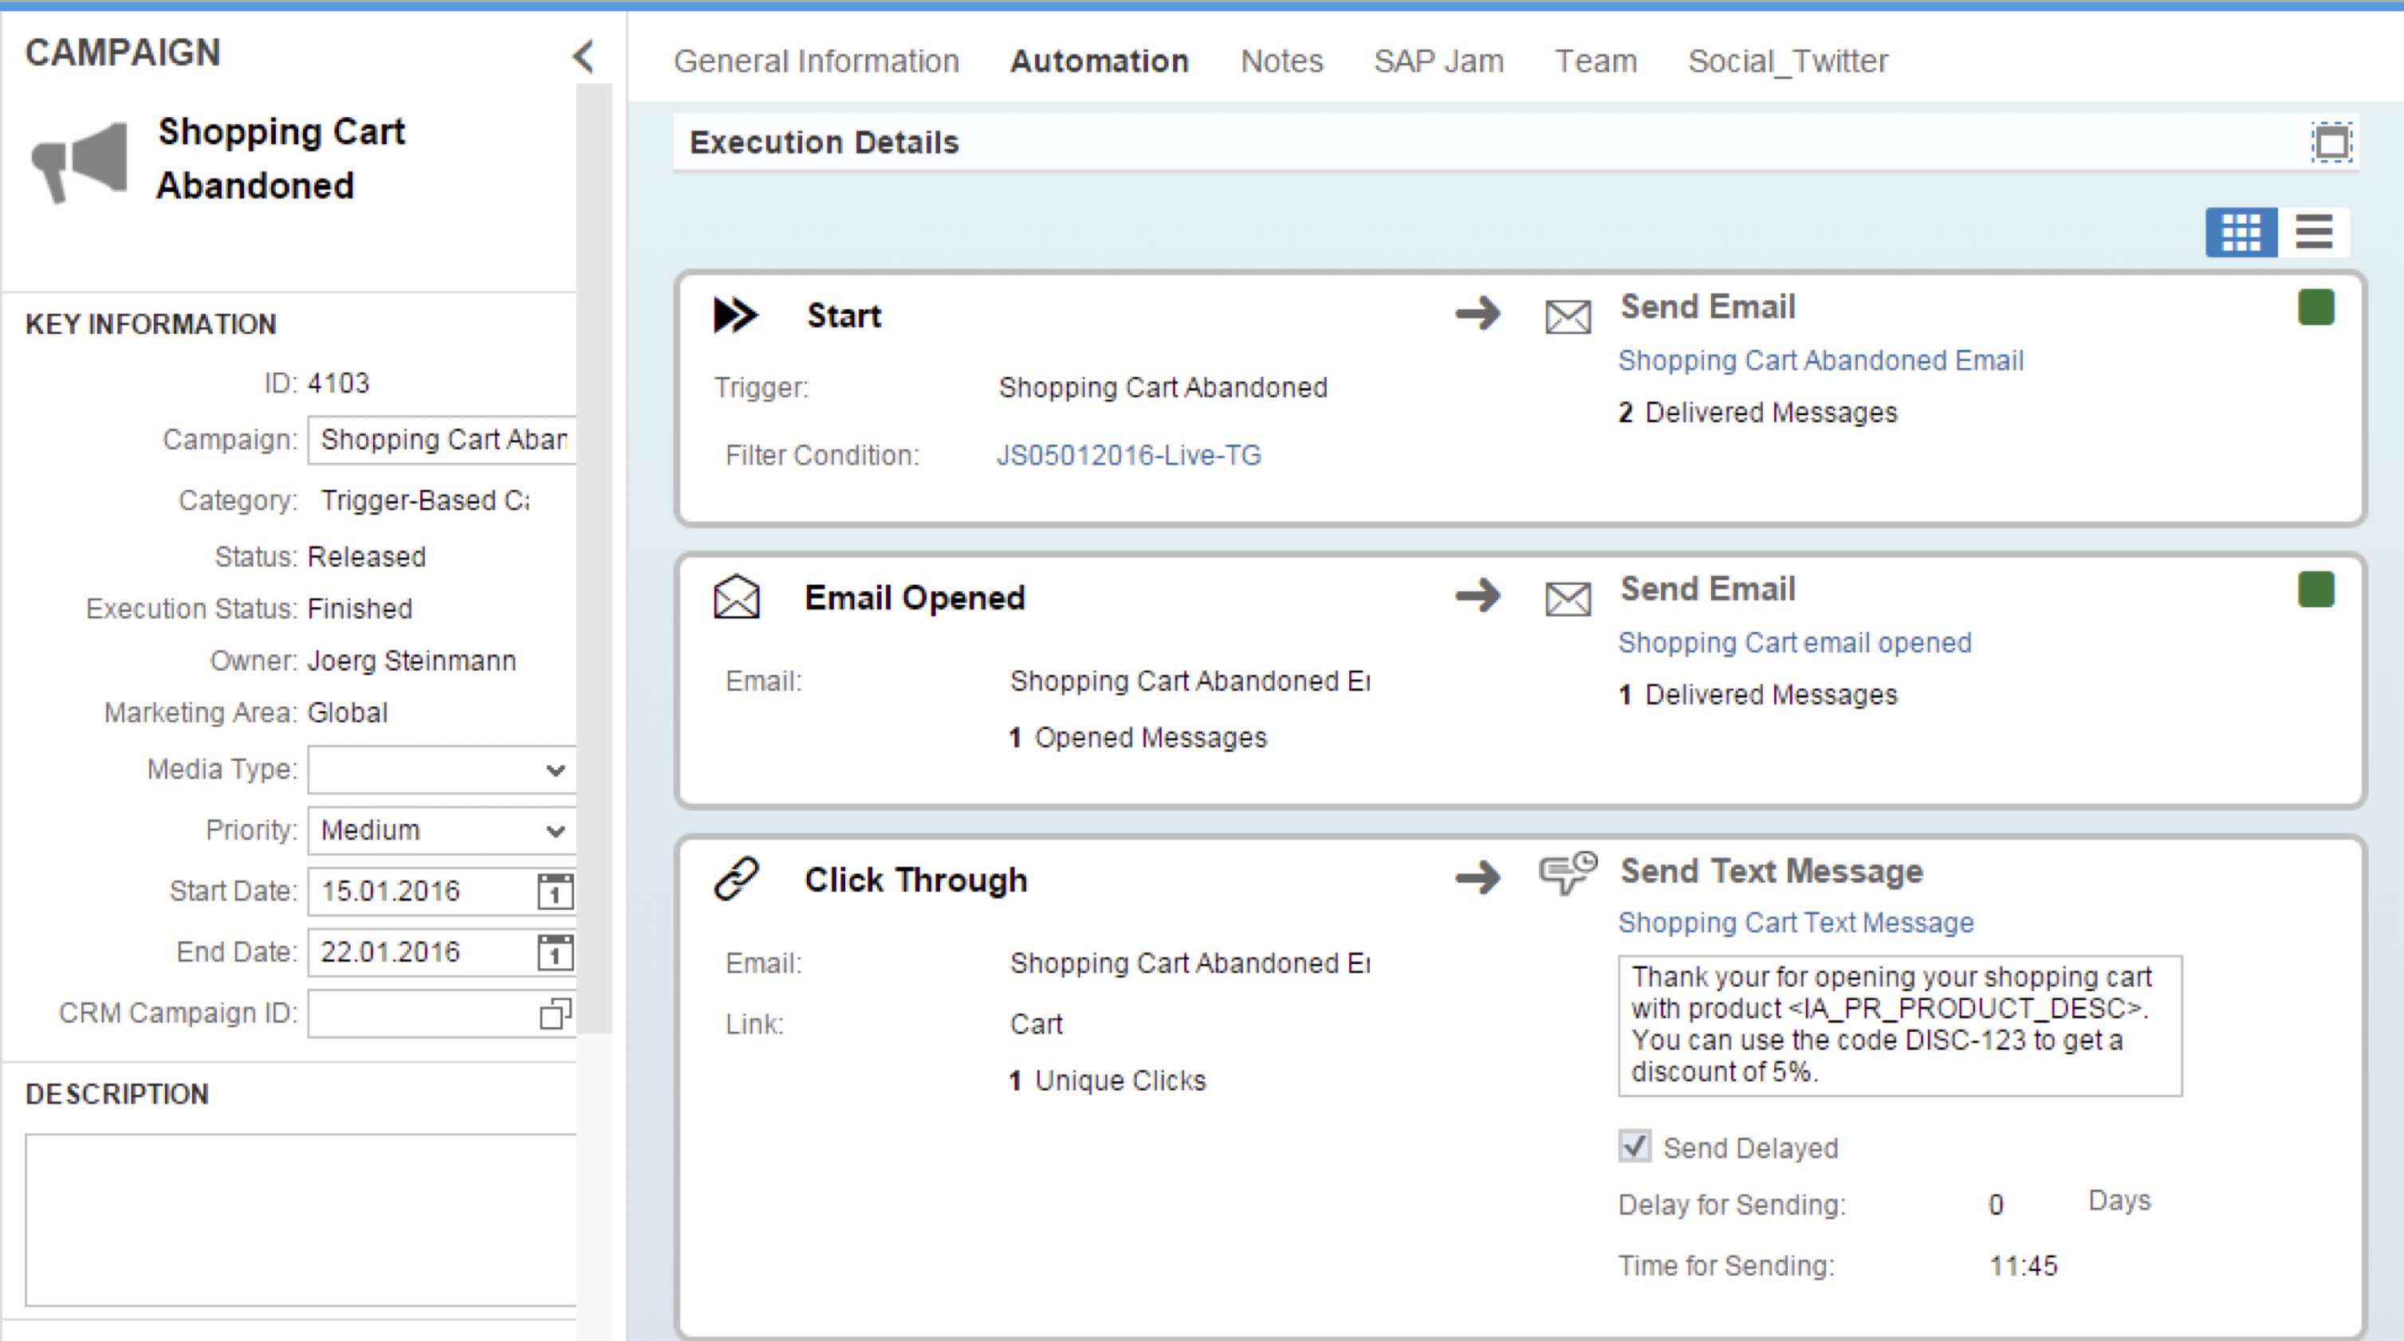Switch to list view layout

[x=2313, y=231]
